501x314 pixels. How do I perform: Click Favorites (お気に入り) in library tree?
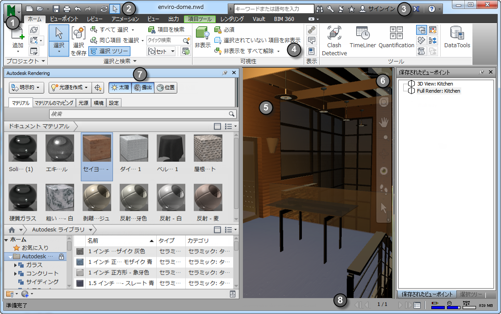point(35,248)
